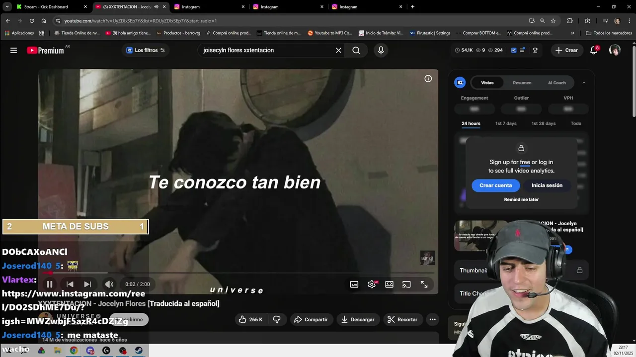Switch to the Vistas tab
This screenshot has width=636, height=357.
(487, 83)
